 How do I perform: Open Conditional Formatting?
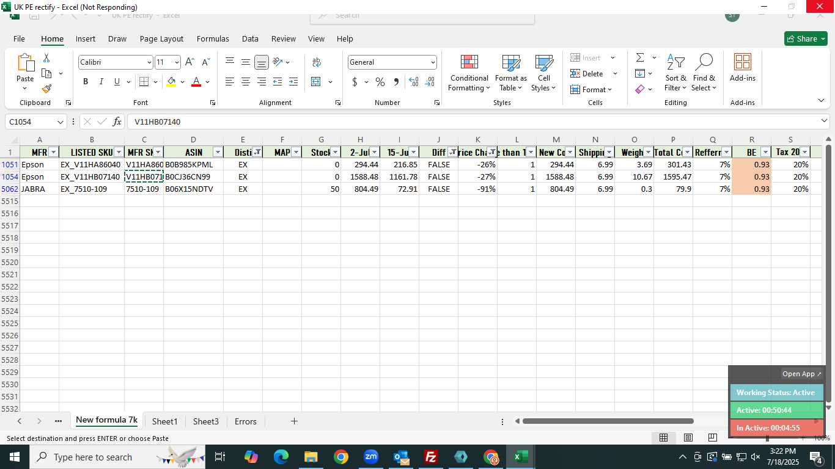coord(468,72)
